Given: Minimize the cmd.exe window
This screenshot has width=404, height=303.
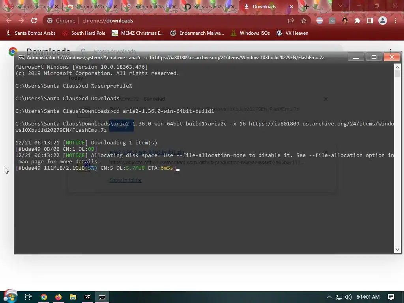Looking at the screenshot, I should pos(356,57).
